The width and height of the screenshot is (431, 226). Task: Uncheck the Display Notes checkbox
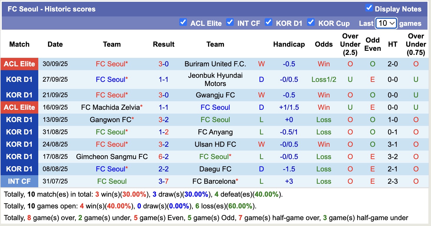point(369,9)
